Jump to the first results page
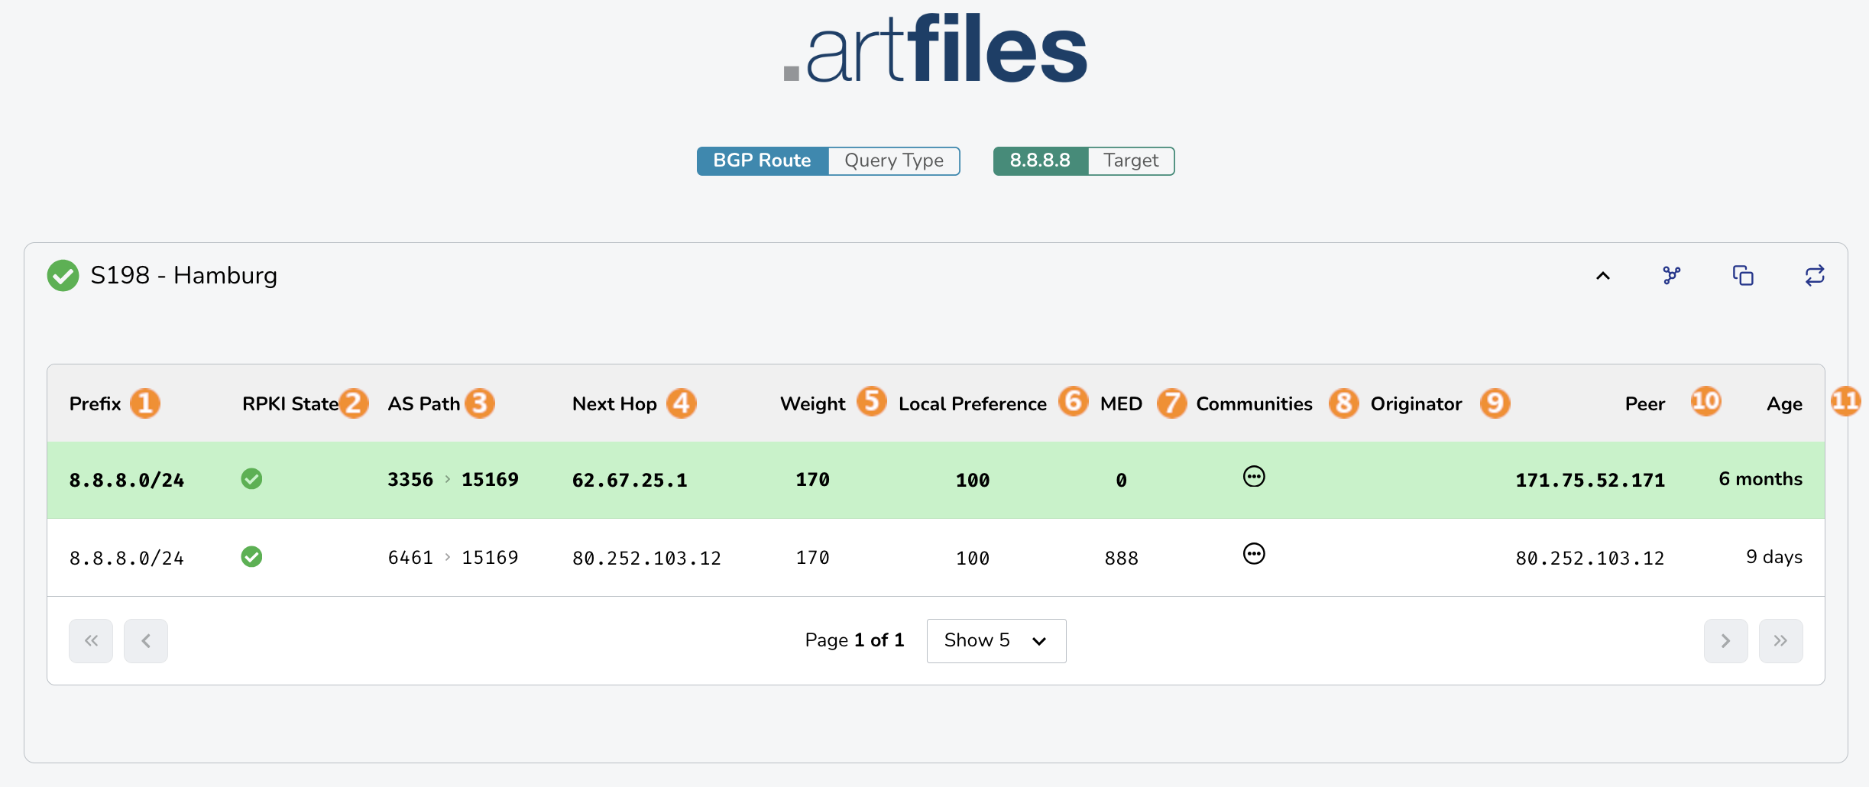Viewport: 1869px width, 787px height. click(x=91, y=640)
